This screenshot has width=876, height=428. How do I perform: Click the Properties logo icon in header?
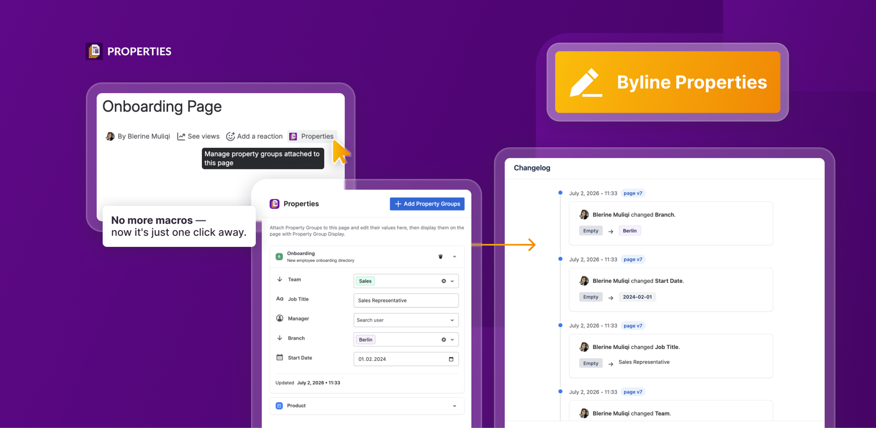pos(94,51)
